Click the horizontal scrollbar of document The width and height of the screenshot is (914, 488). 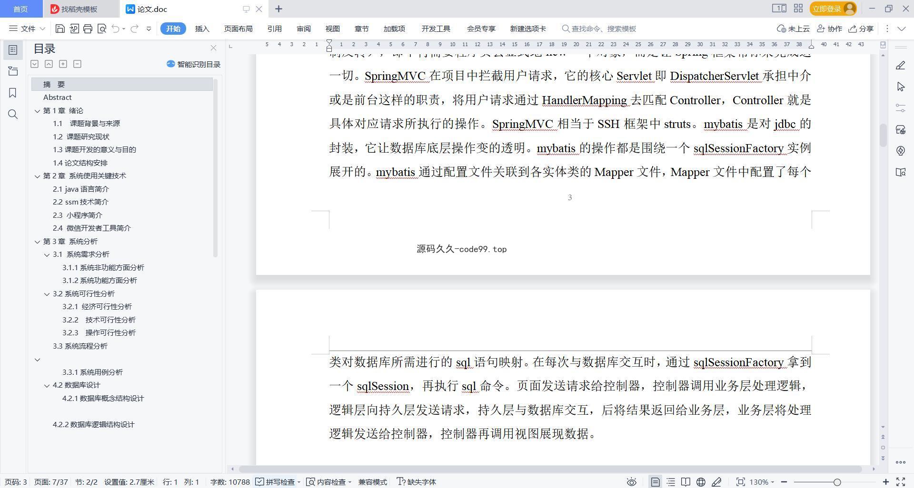pyautogui.click(x=550, y=469)
